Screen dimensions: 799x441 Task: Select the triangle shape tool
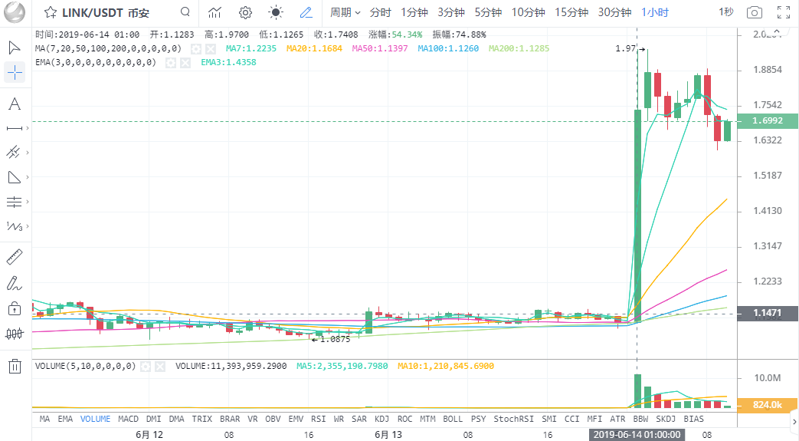click(x=15, y=177)
